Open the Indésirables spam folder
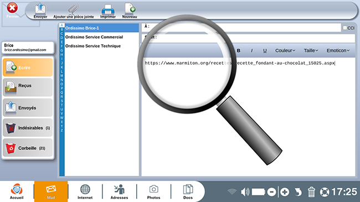The image size is (360, 202). 28,128
